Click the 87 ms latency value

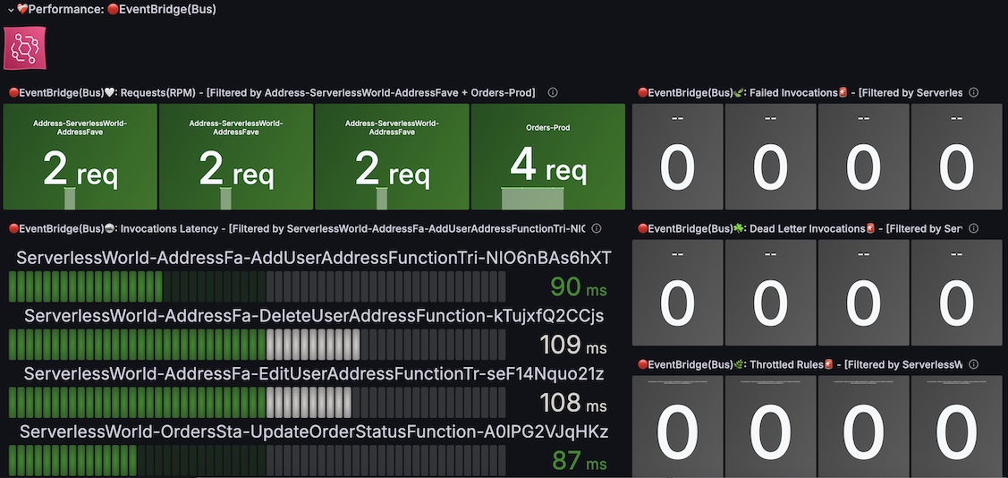point(580,461)
